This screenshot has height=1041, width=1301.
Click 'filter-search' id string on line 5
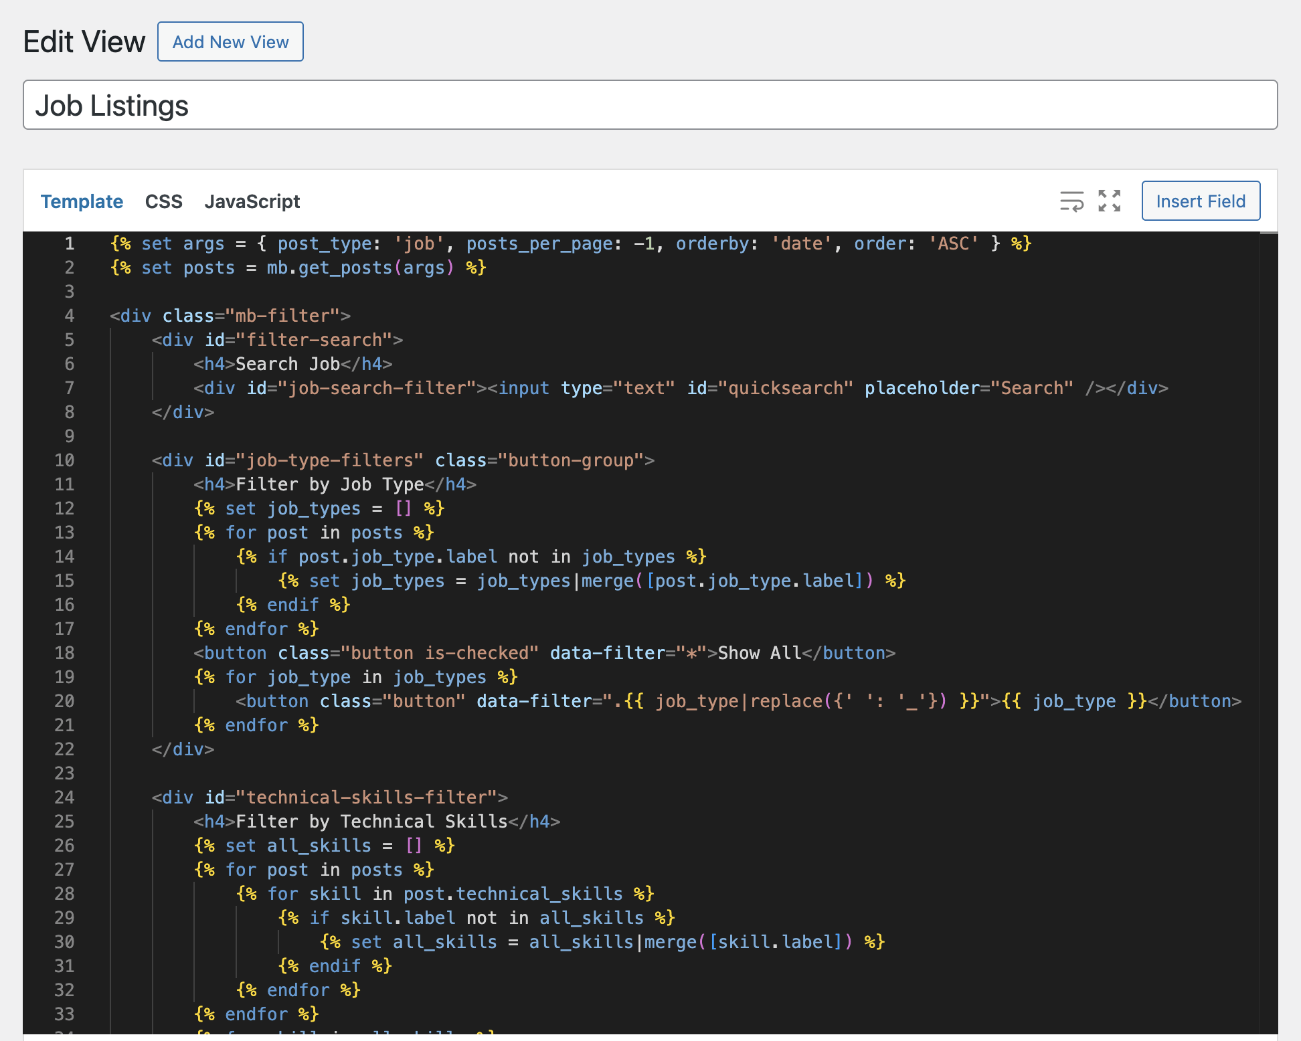click(x=314, y=340)
